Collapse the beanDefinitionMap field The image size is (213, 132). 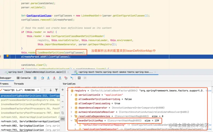pyautogui.click(x=71, y=121)
